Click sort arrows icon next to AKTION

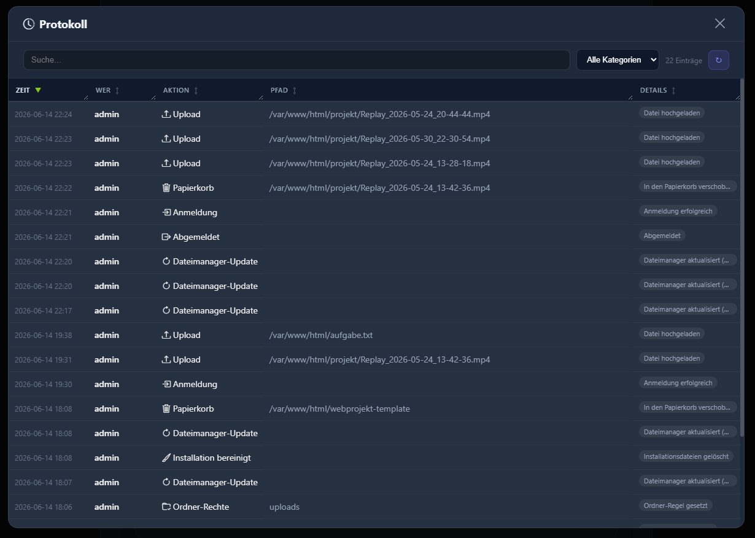[x=196, y=90]
